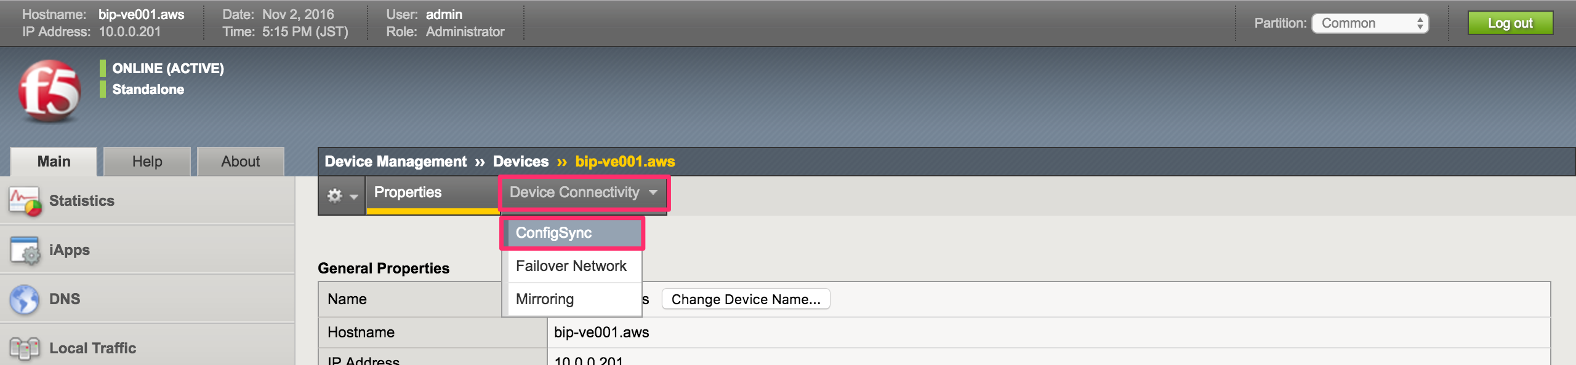Click the iApps window icon
Screen dimensions: 1576x365
click(25, 250)
